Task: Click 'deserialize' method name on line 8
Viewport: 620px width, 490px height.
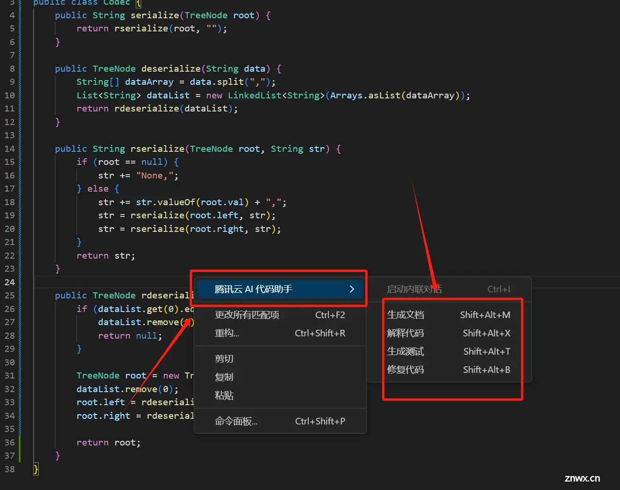Action: pos(171,69)
